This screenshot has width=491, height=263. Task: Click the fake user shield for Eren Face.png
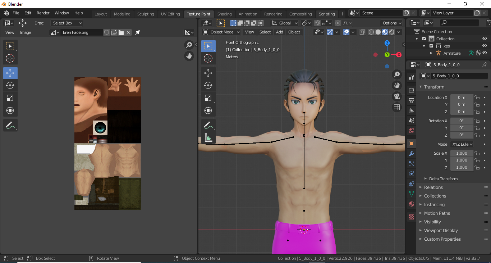(106, 32)
